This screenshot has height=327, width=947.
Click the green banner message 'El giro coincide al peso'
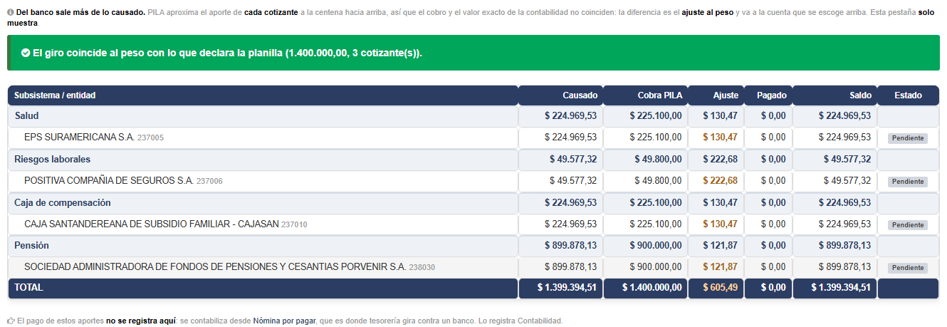(x=227, y=53)
